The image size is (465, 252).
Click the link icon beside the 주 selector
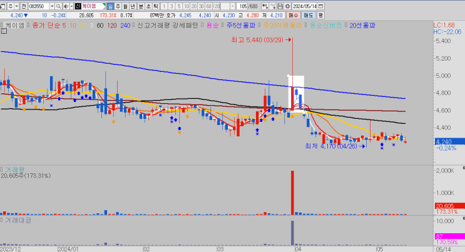click(x=3, y=6)
